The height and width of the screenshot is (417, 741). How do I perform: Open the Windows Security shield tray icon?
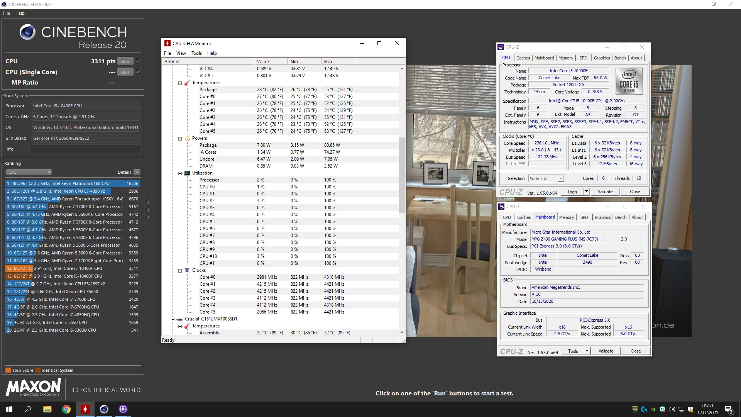(x=690, y=409)
